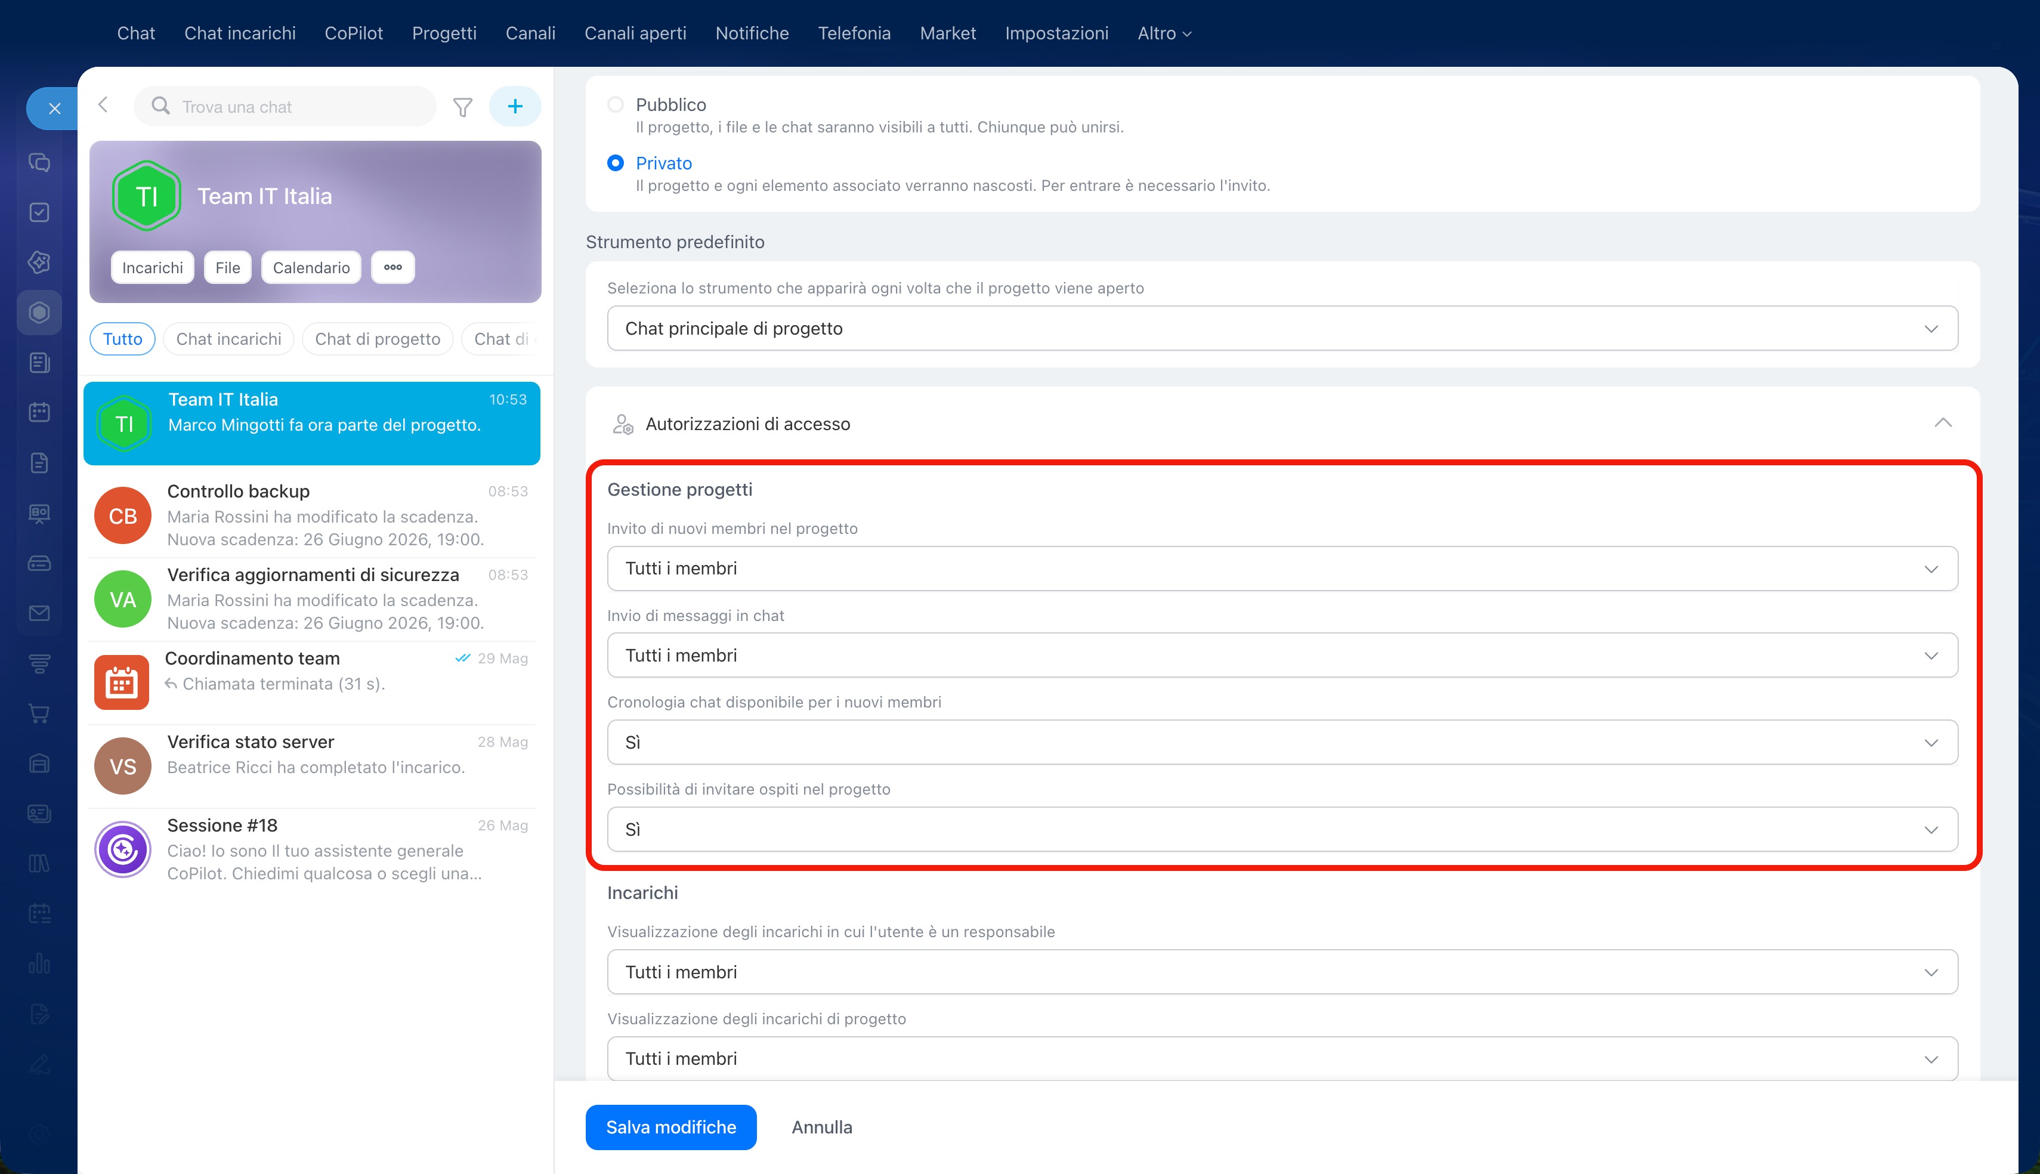
Task: Create a new chat with plus button
Action: click(x=515, y=106)
